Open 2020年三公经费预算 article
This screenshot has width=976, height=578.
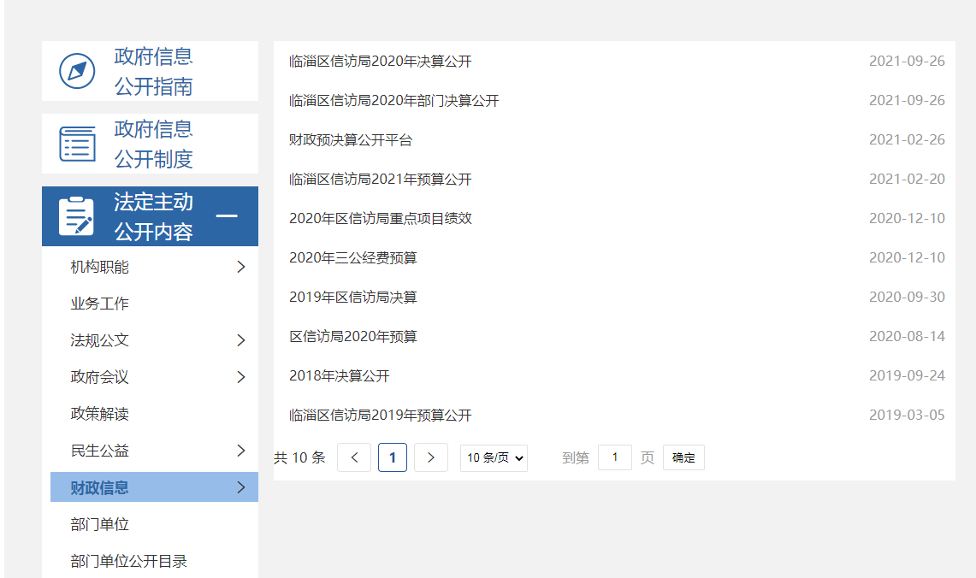(x=353, y=258)
